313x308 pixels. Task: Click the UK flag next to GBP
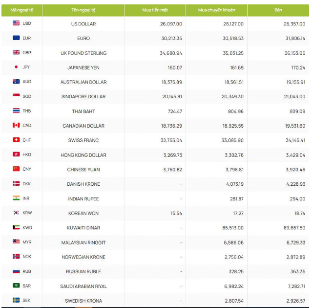tap(16, 52)
